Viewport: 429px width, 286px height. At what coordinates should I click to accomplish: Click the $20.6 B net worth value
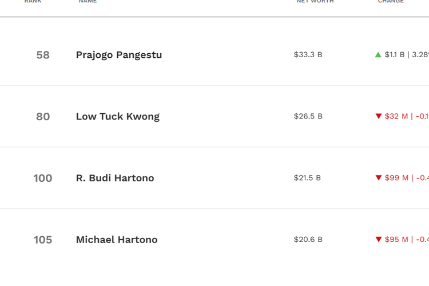[308, 239]
